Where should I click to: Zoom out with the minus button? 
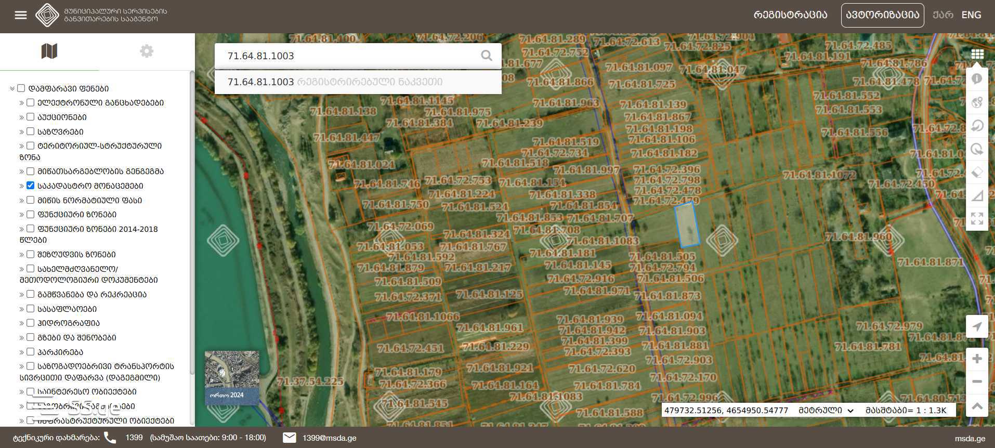[977, 381]
